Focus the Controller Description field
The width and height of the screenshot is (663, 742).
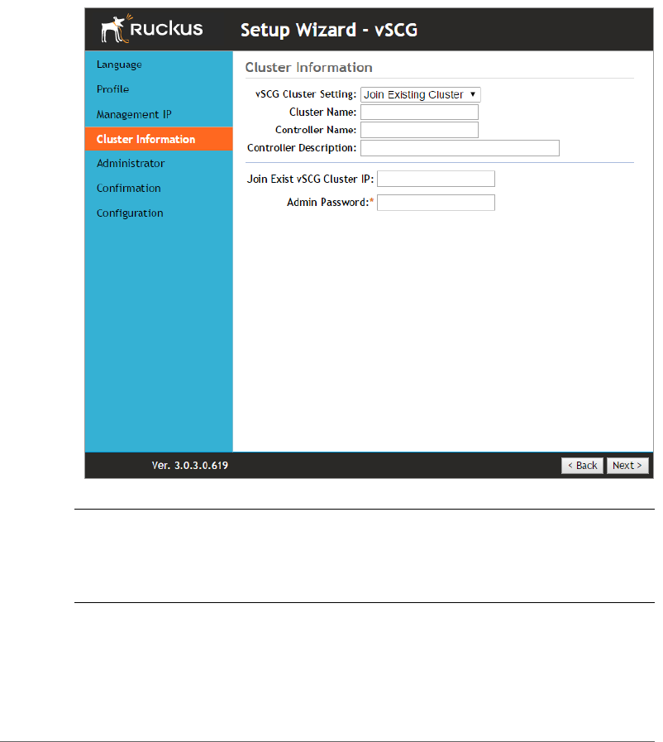[x=460, y=148]
